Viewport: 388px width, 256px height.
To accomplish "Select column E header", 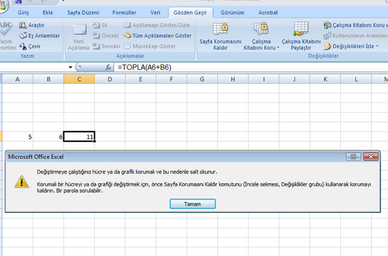I will pyautogui.click(x=140, y=79).
